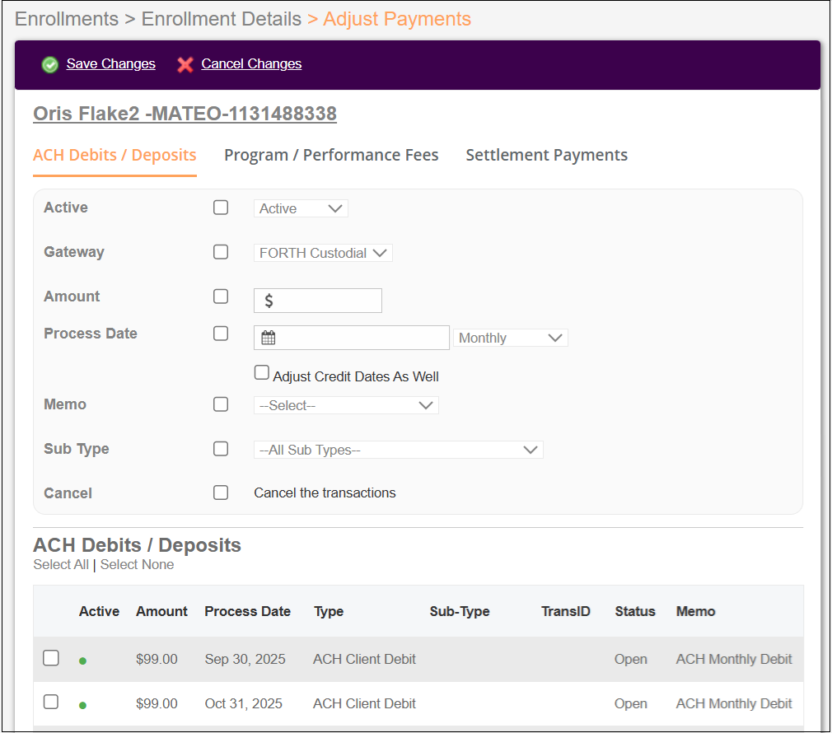Screen dimensions: 832x733
Task: Click ACH Client Debit in Oct 31 row
Action: click(365, 704)
